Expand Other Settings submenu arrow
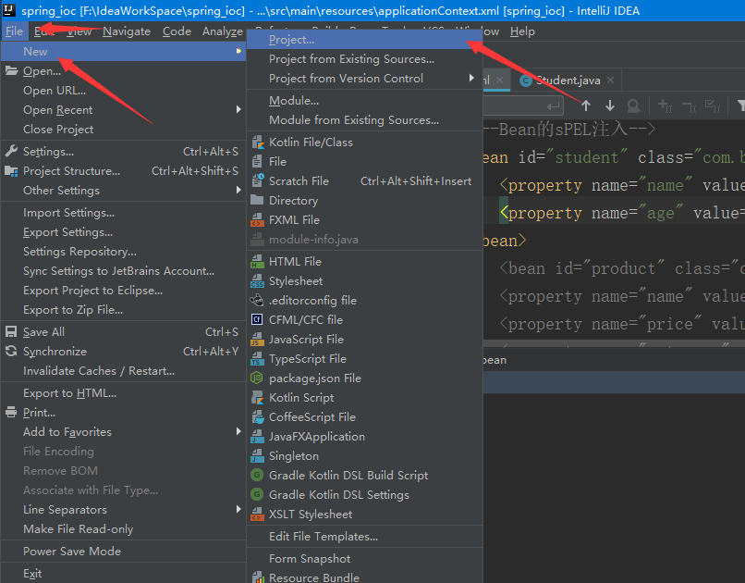Viewport: 745px width, 583px height. 238,191
